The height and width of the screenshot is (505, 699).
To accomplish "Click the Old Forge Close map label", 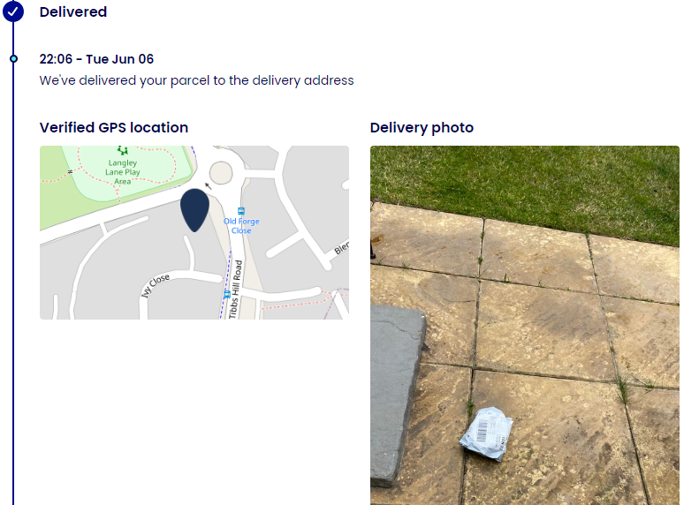I will point(241,226).
